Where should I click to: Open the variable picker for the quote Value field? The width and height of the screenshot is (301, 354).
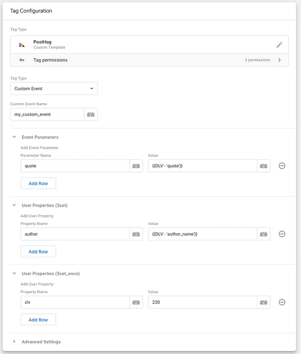click(x=263, y=165)
